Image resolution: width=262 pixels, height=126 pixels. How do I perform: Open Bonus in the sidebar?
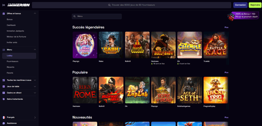[x=10, y=19]
